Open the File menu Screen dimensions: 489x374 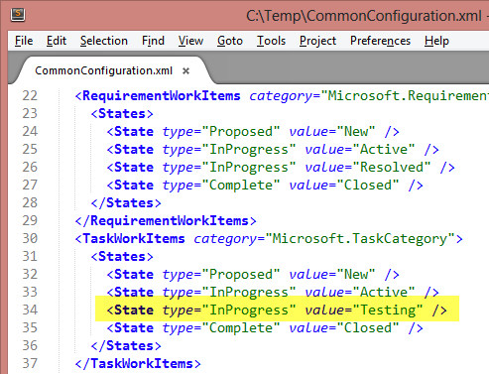pyautogui.click(x=24, y=41)
